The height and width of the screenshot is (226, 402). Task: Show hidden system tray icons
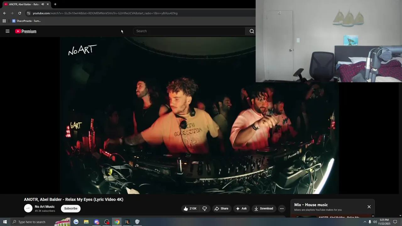(x=365, y=222)
